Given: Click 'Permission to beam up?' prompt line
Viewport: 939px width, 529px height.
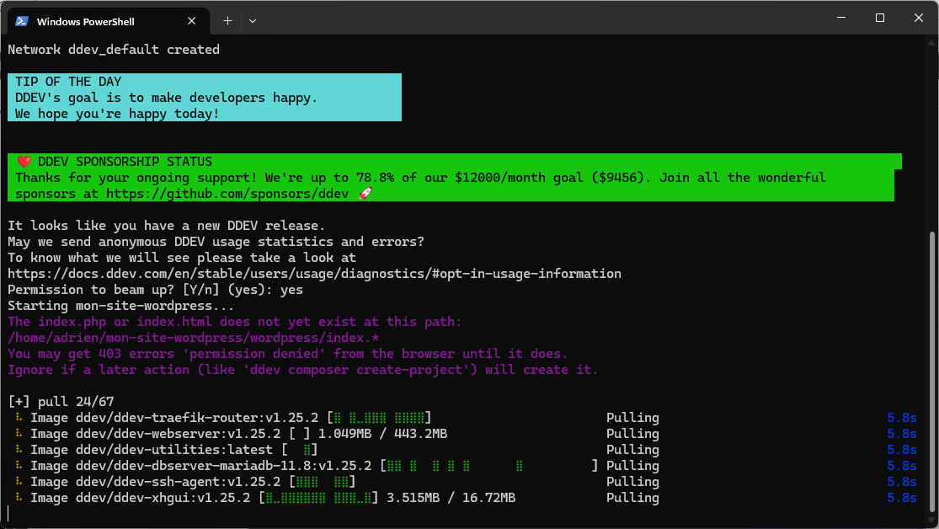Looking at the screenshot, I should click(155, 290).
